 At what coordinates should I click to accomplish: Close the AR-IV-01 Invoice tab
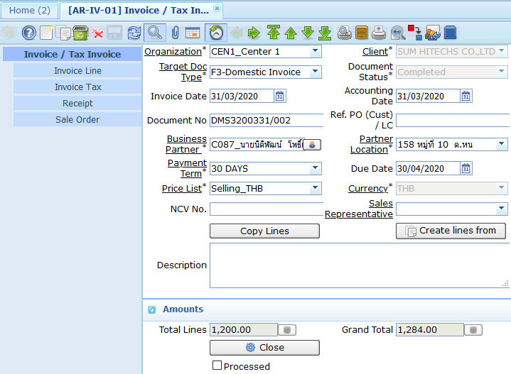coord(217,8)
